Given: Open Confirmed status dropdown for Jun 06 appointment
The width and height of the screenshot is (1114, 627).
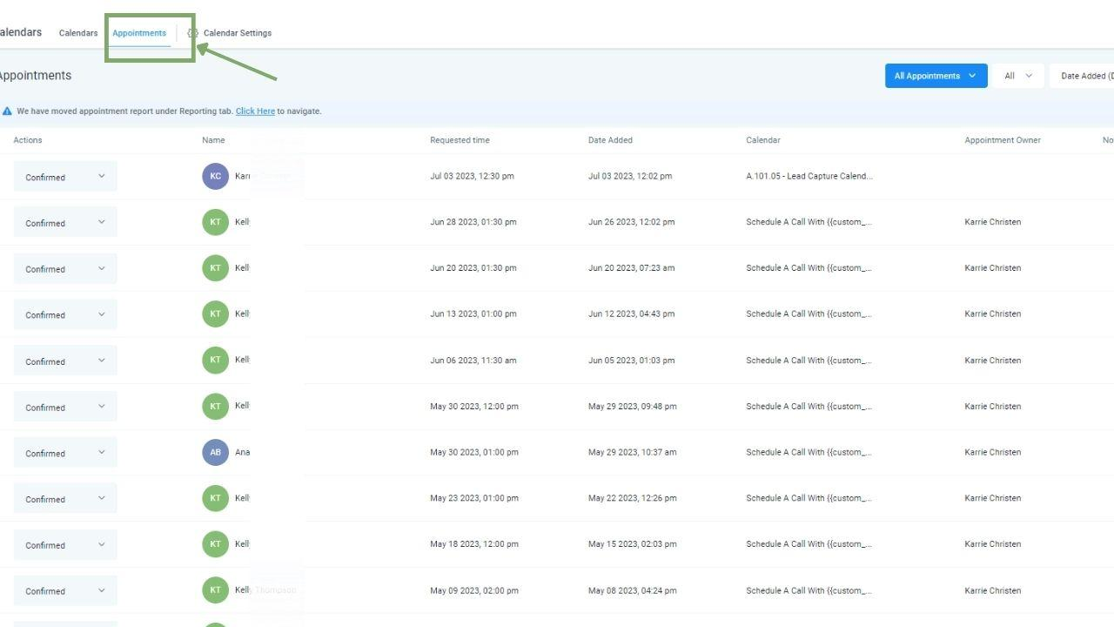Looking at the screenshot, I should (x=65, y=361).
